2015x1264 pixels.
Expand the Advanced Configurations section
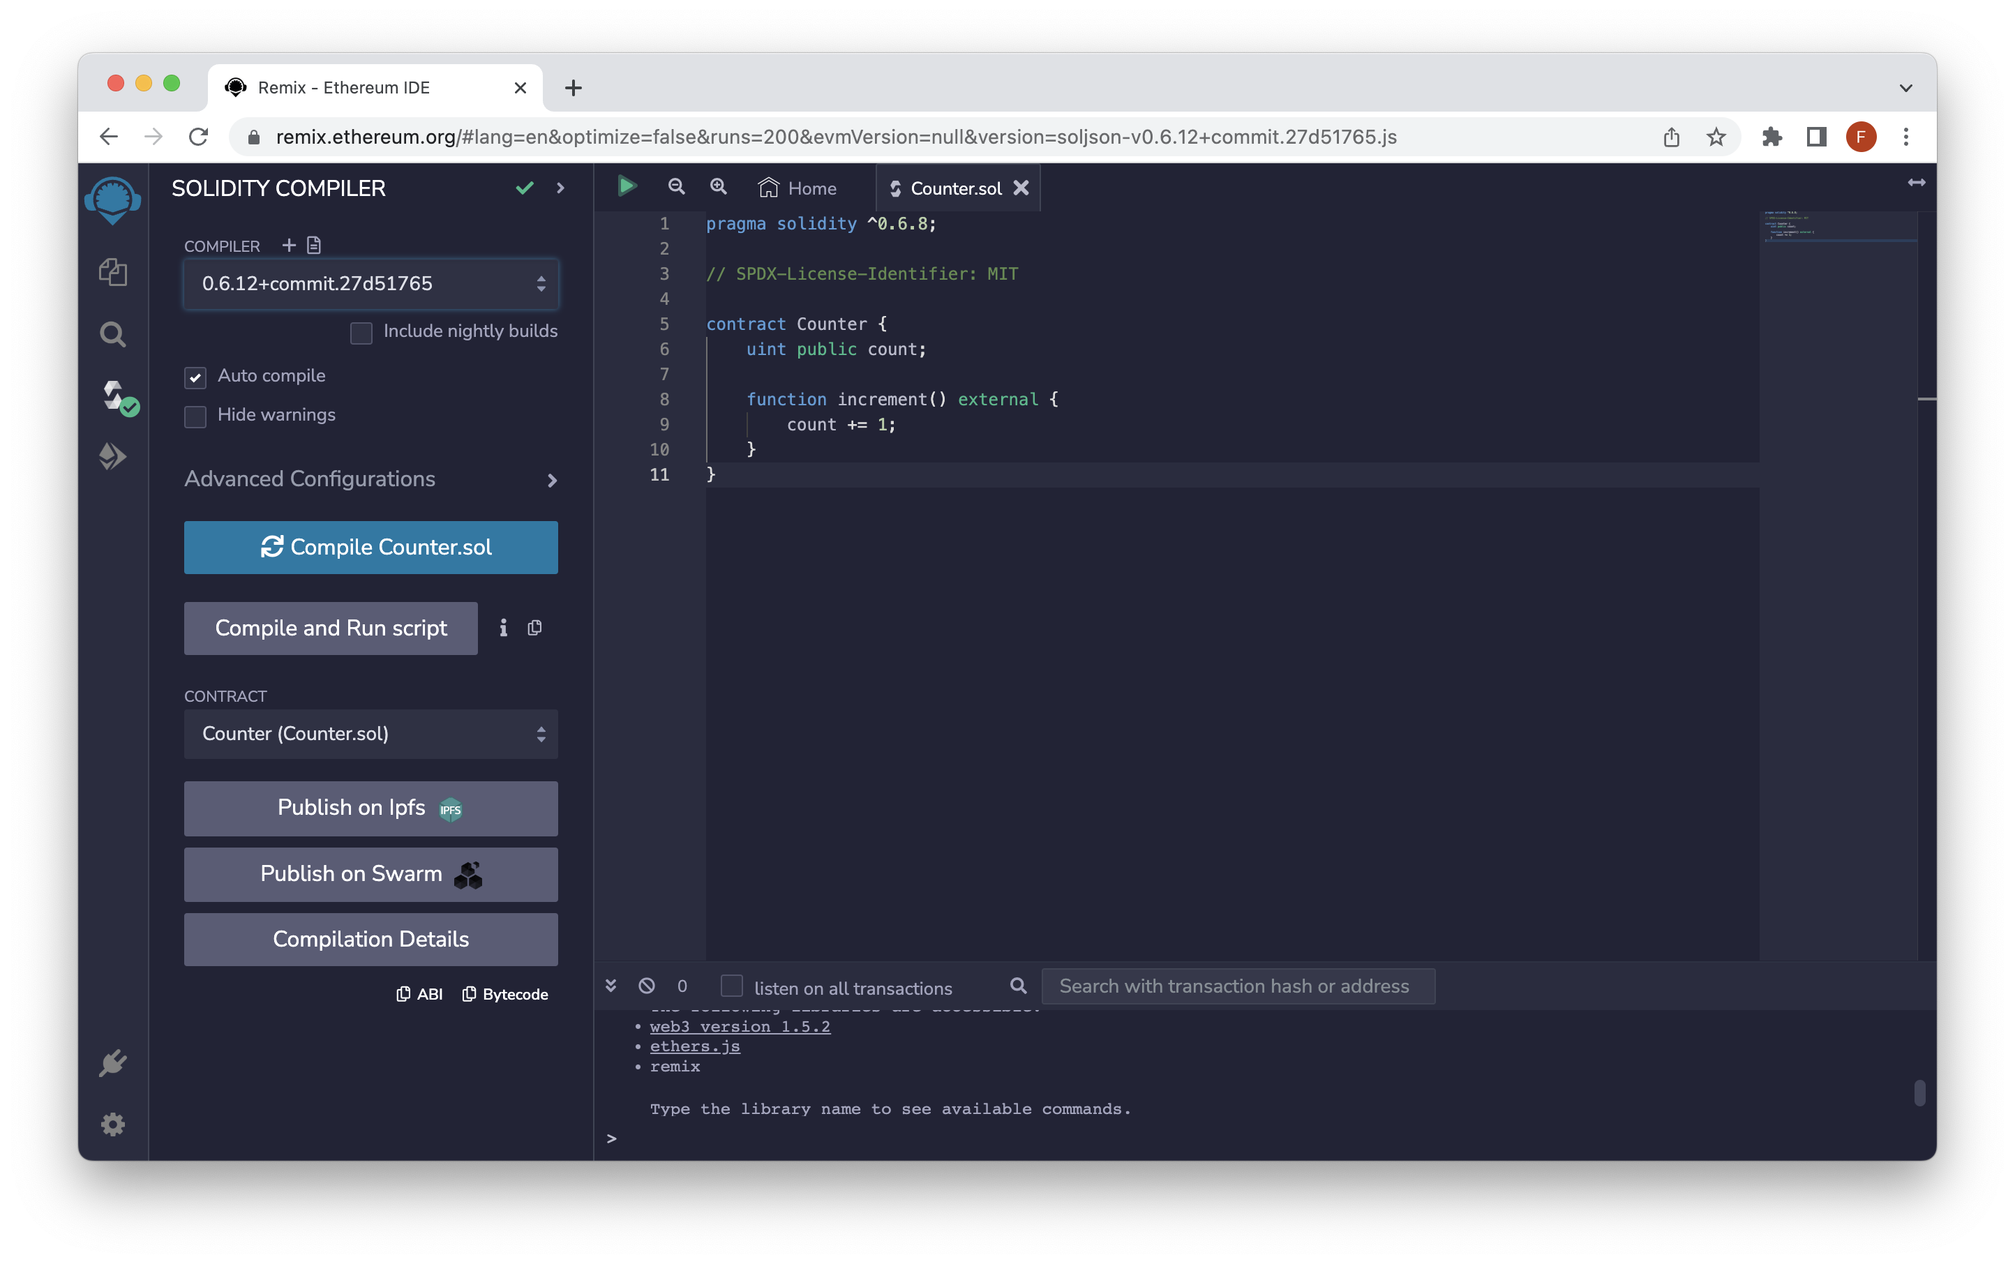coord(368,478)
